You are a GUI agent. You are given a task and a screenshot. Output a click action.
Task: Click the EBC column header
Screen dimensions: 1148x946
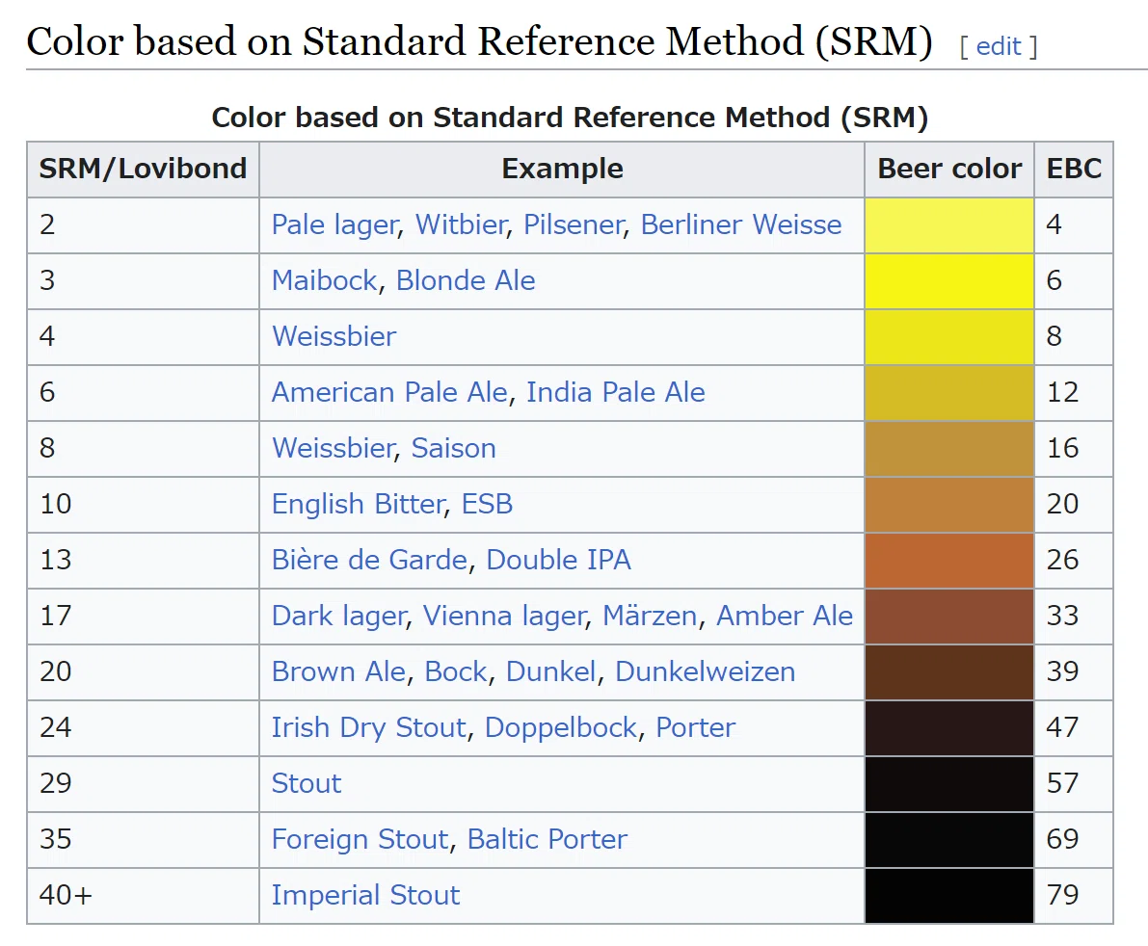point(1074,169)
